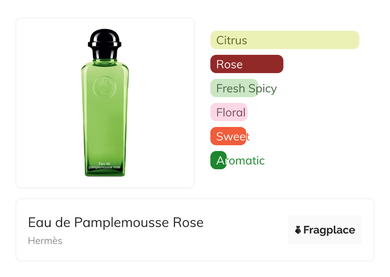The width and height of the screenshot is (390, 277).
Task: Click the orange Sweet accord bar
Action: tap(228, 136)
